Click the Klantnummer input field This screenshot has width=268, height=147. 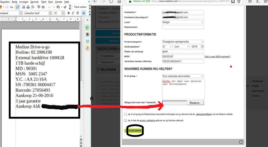click(x=183, y=27)
